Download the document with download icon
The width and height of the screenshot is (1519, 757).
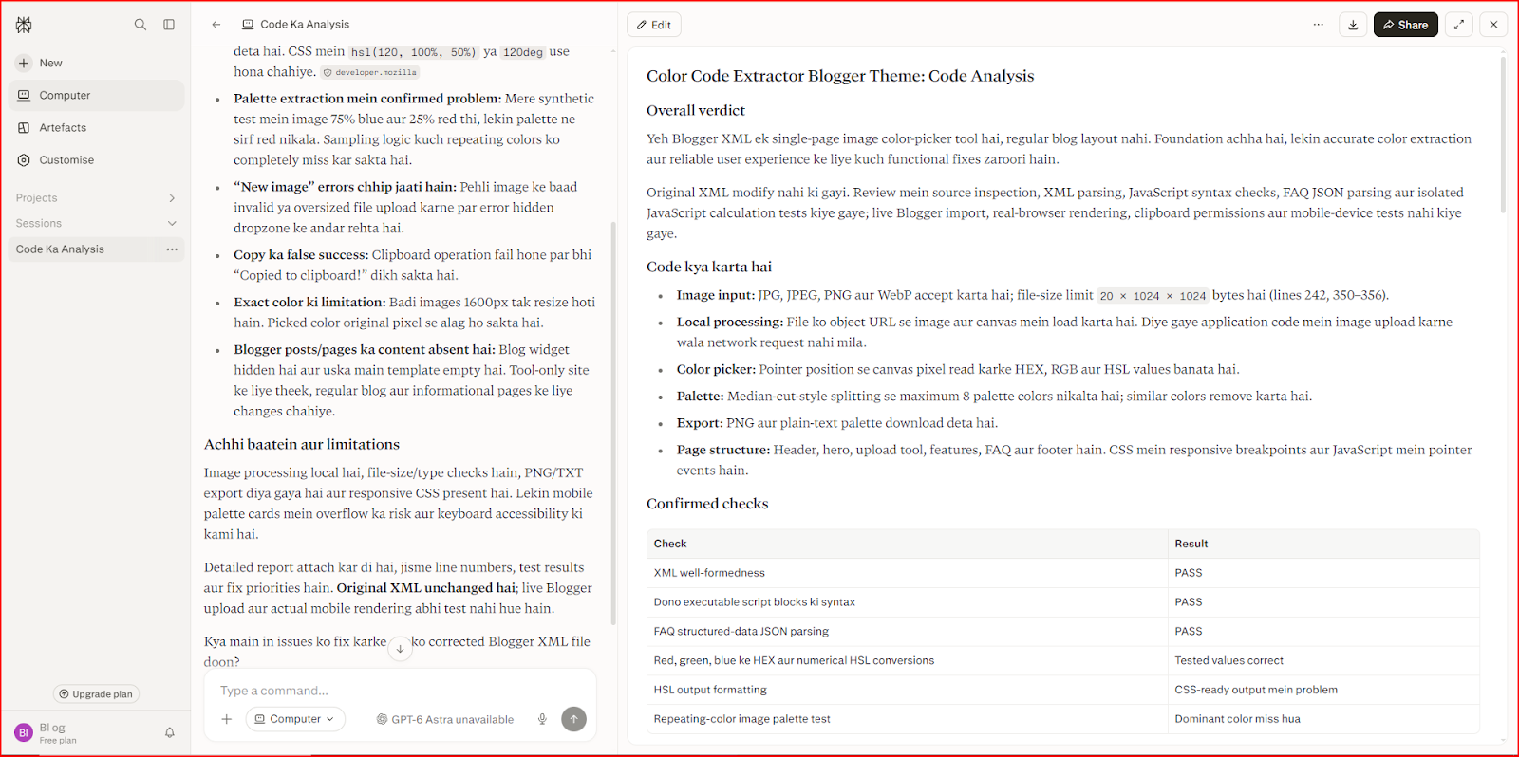pos(1353,25)
